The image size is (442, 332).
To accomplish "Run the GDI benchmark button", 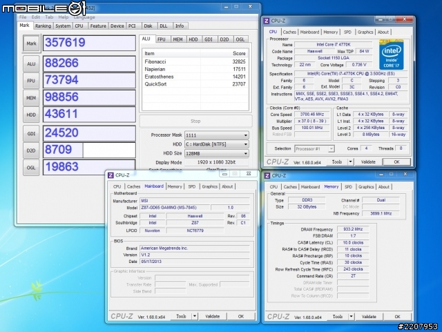I will click(31, 134).
